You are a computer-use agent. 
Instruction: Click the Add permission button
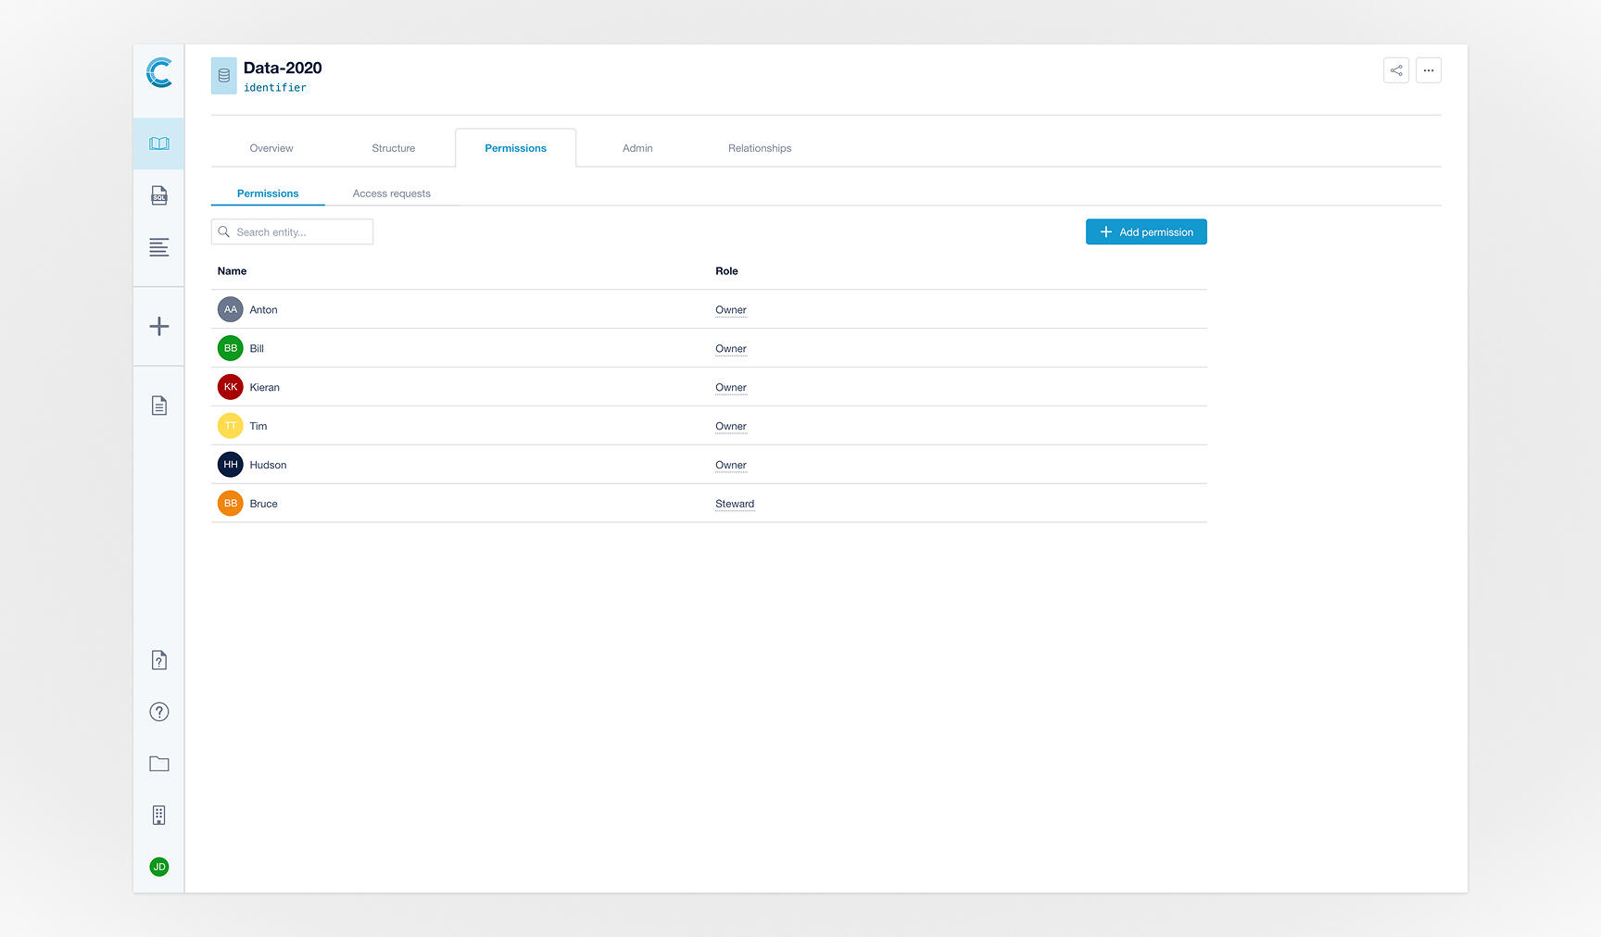(x=1146, y=231)
